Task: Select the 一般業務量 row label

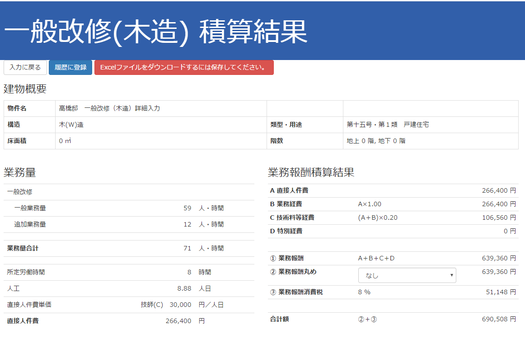Action: [30, 208]
